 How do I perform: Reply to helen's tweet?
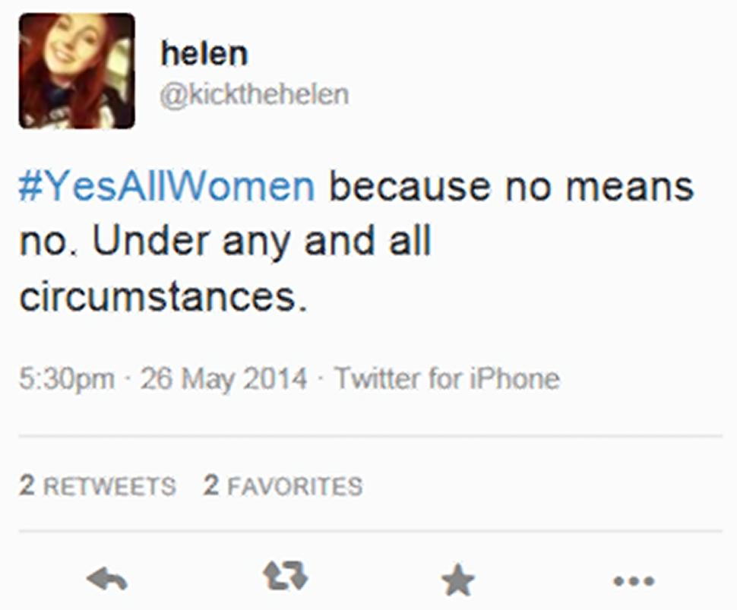point(107,581)
